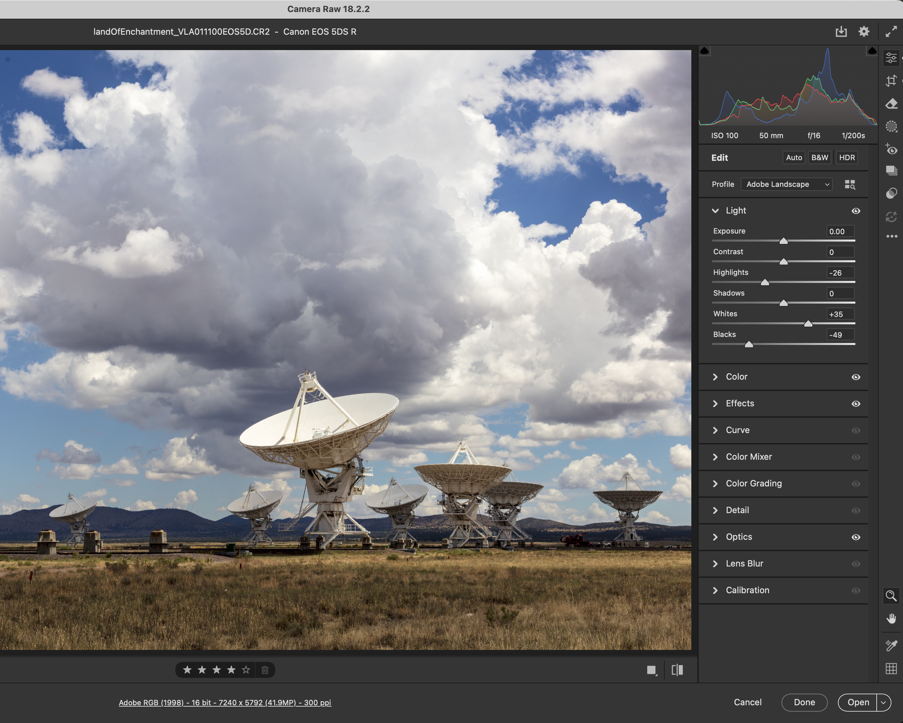Toggle Optics panel eye icon
The height and width of the screenshot is (723, 903).
[x=856, y=537]
